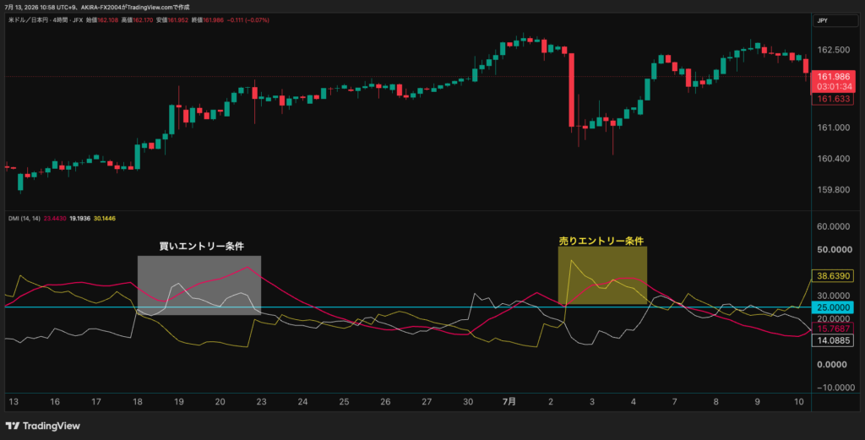Click the 7月 label on date axis
The width and height of the screenshot is (865, 440).
(509, 402)
